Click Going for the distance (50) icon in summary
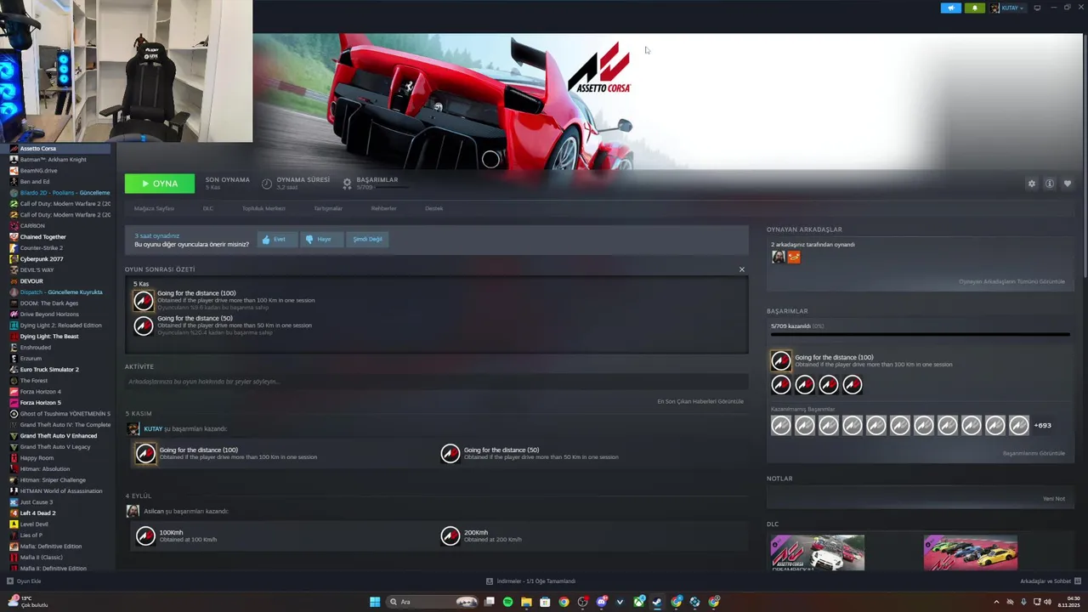This screenshot has height=612, width=1088. (x=144, y=326)
